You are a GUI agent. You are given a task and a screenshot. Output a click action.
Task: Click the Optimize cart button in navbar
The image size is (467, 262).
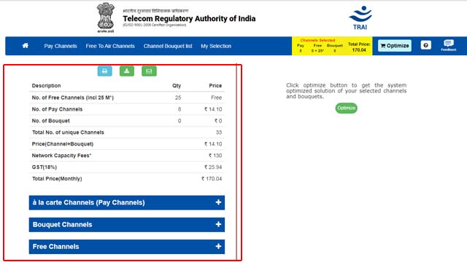pos(395,46)
